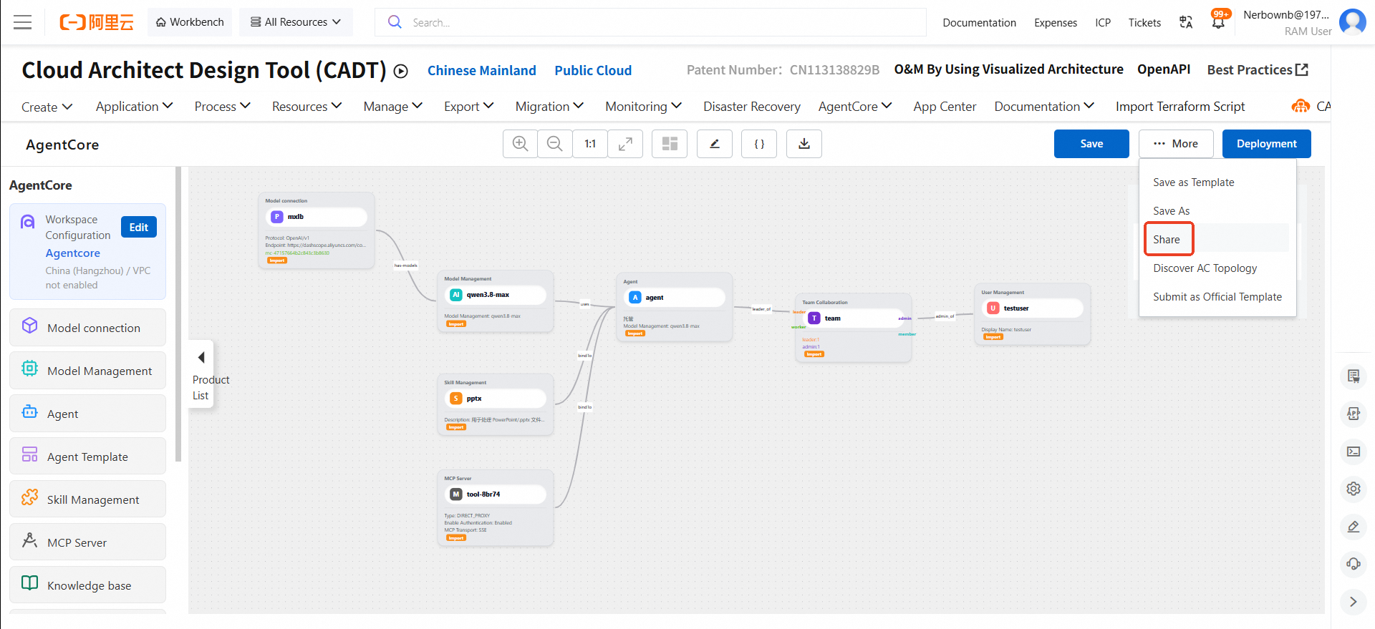Open the All Resources dropdown
The image size is (1375, 629).
tap(296, 22)
